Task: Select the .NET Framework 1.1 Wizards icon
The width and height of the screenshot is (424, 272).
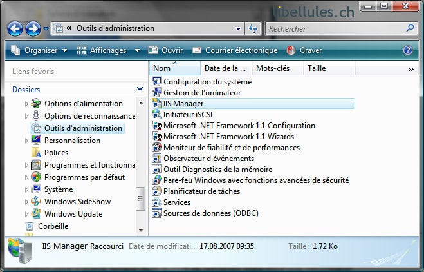Action: click(156, 137)
